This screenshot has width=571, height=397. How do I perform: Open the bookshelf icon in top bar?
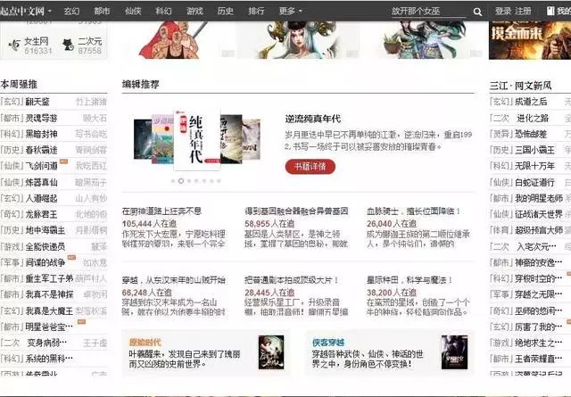click(x=550, y=11)
